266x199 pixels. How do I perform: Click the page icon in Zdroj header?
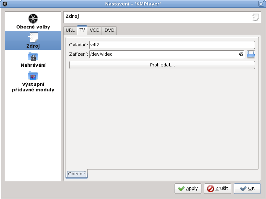click(x=255, y=17)
